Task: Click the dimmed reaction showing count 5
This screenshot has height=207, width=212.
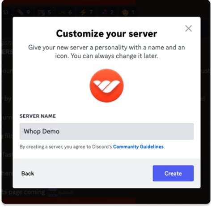Action: coord(44,12)
